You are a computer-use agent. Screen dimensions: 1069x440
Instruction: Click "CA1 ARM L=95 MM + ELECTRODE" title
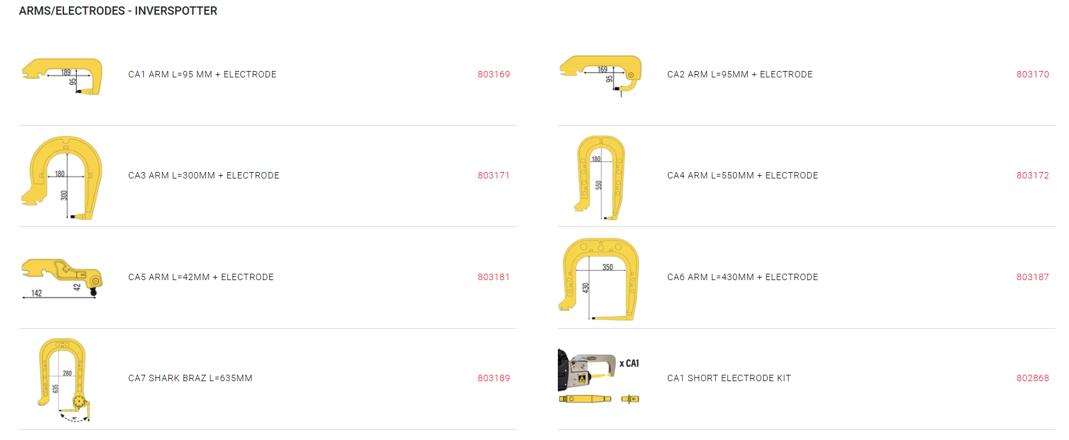tap(202, 75)
